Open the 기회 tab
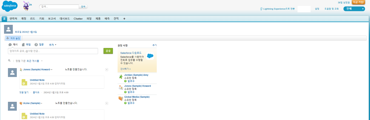This screenshot has width=370, height=120. [42, 19]
